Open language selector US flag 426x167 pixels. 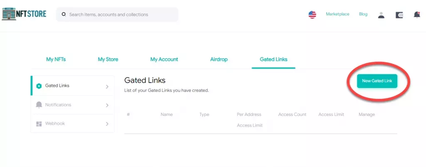tap(312, 15)
